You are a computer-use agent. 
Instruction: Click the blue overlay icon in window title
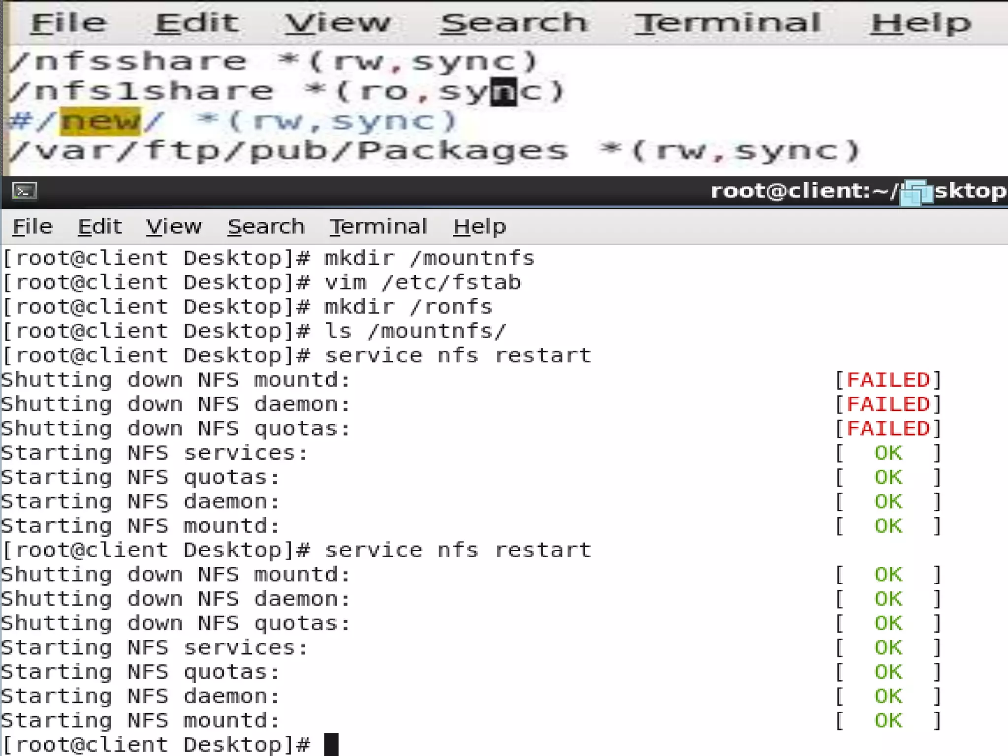tap(916, 192)
